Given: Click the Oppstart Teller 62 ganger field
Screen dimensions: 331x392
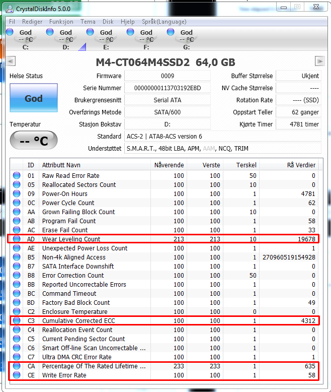Looking at the screenshot, I should click(298, 112).
